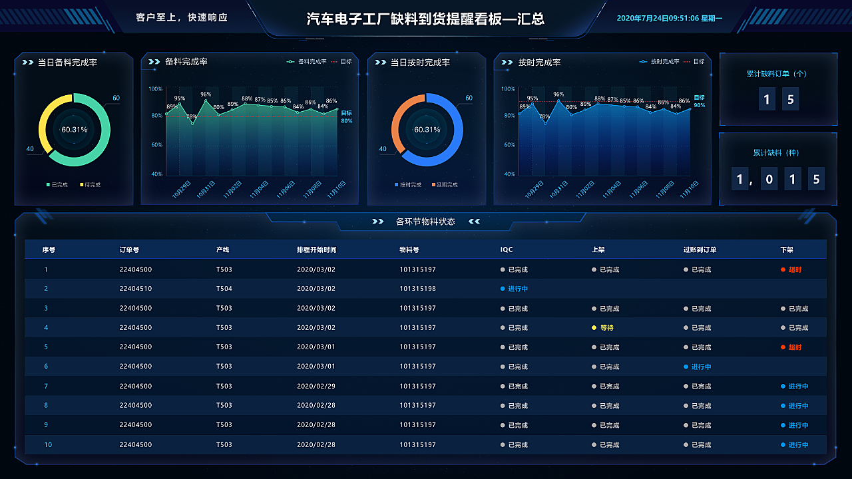Click the blue 进行中 IQC dot in row 2

tap(503, 289)
